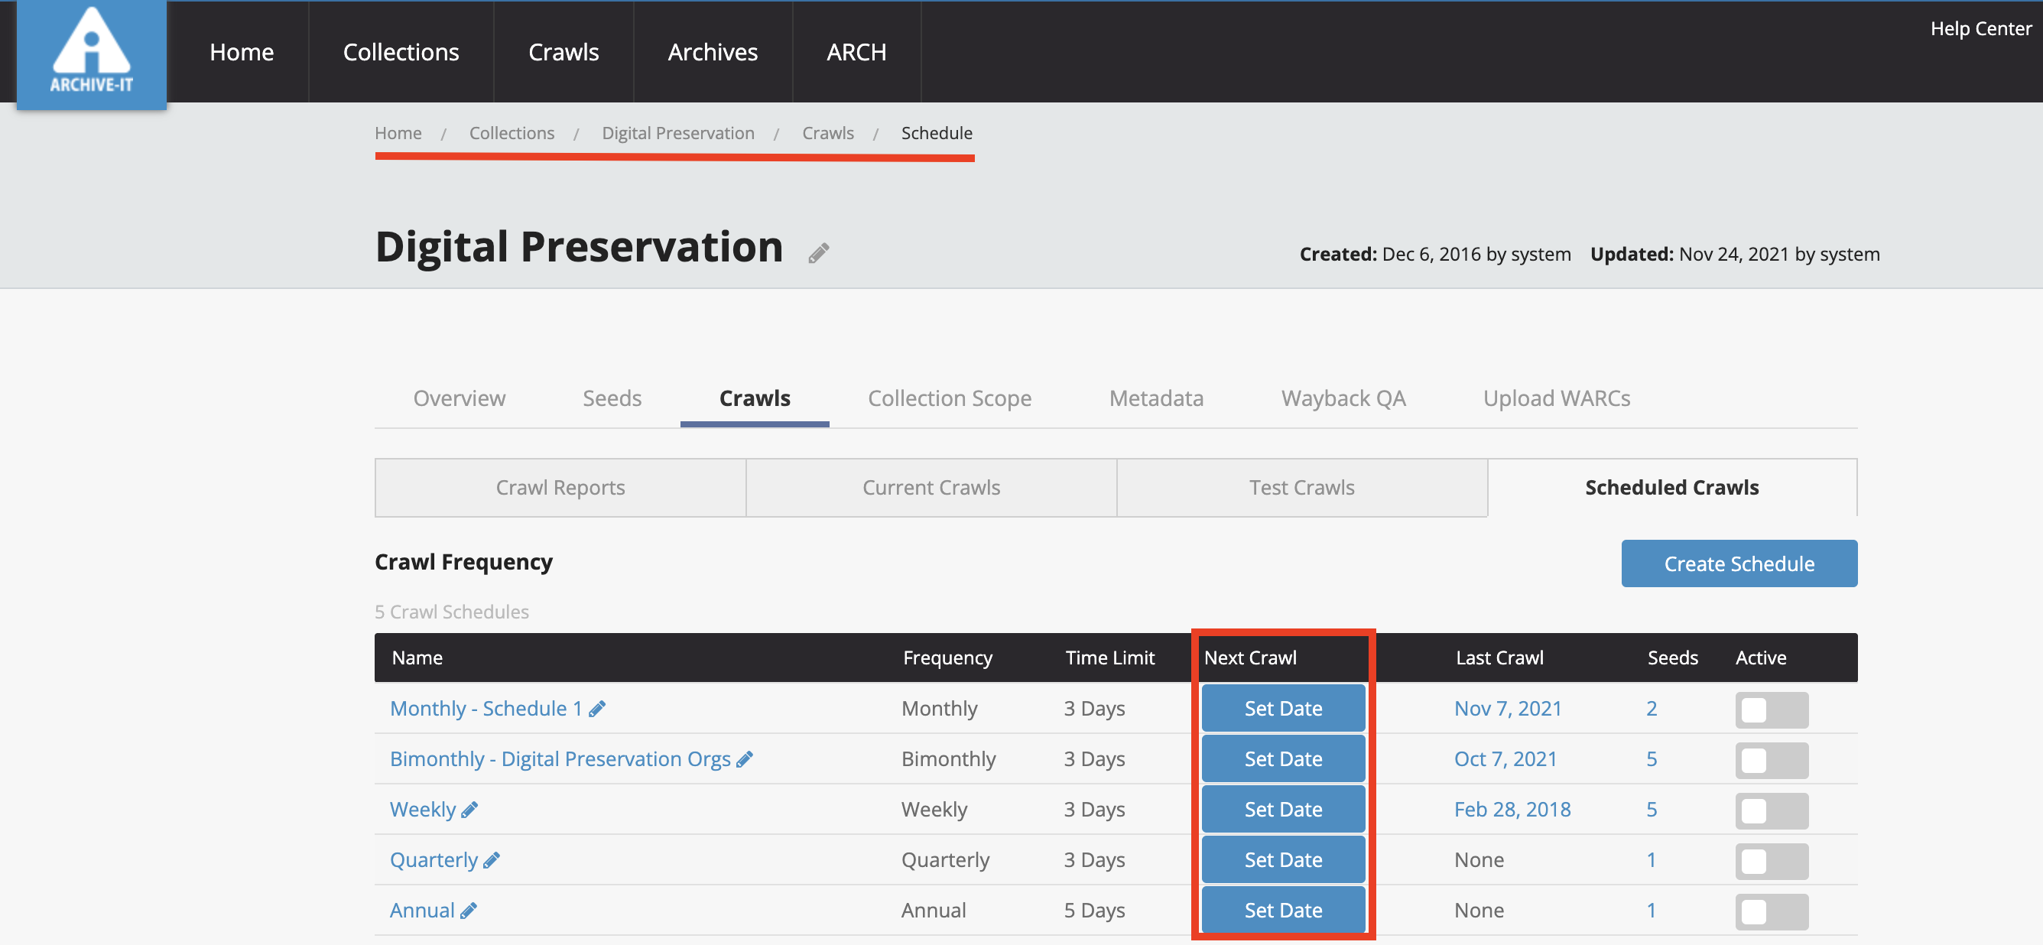Image resolution: width=2043 pixels, height=945 pixels.
Task: Click pencil icon beside Monthly - Schedule 1
Action: (x=597, y=709)
